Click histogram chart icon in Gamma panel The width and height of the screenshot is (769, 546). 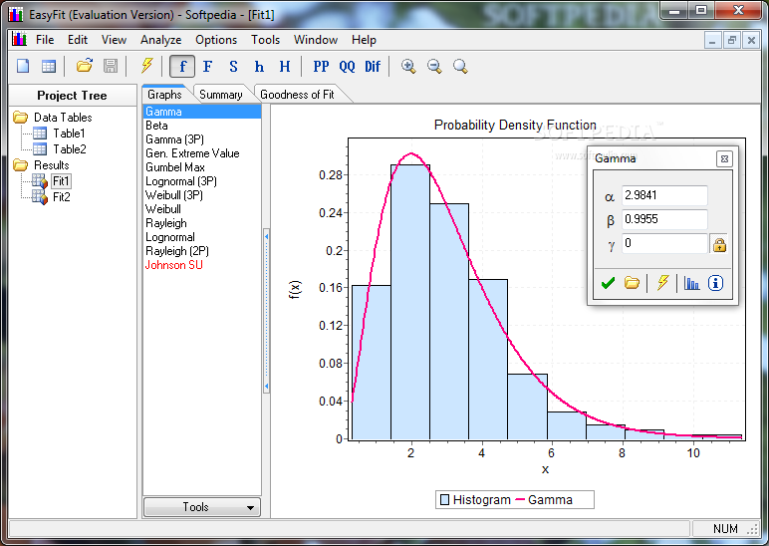691,283
